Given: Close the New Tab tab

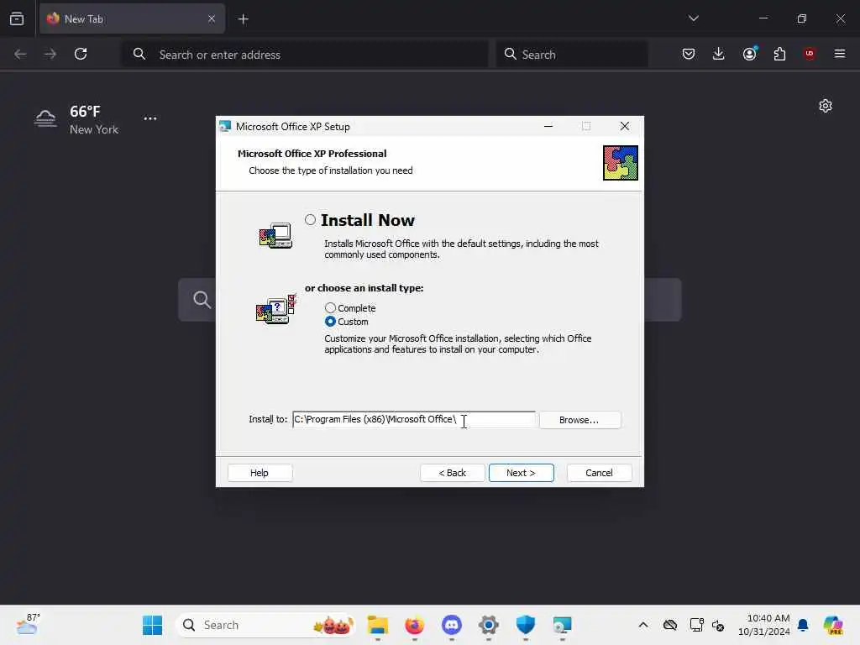Looking at the screenshot, I should (212, 18).
